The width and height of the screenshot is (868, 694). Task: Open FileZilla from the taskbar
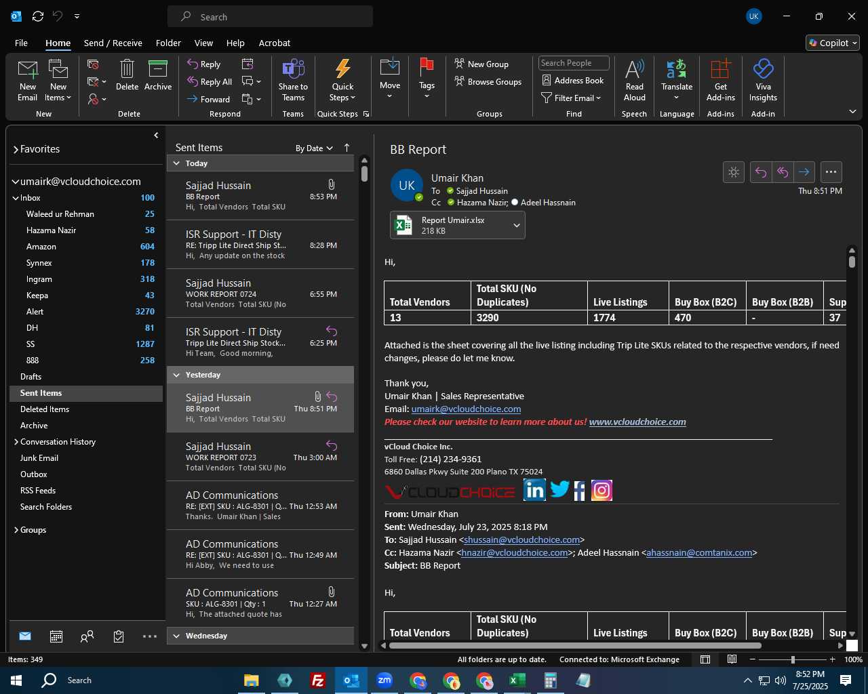(x=317, y=680)
